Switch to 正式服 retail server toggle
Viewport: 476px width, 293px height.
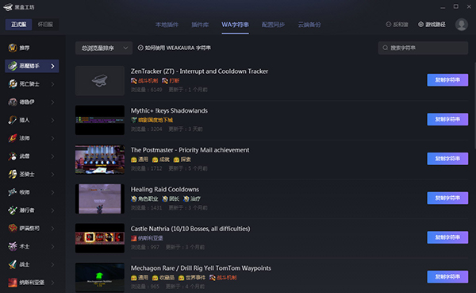18,25
